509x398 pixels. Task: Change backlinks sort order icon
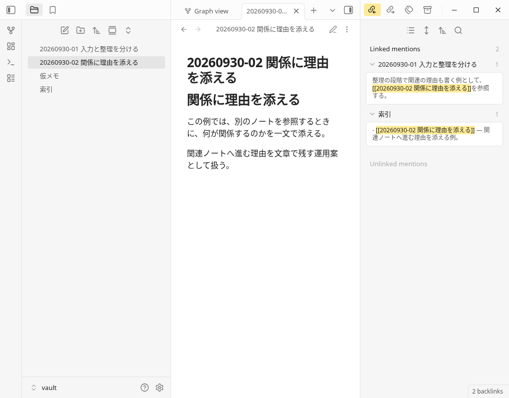point(442,30)
